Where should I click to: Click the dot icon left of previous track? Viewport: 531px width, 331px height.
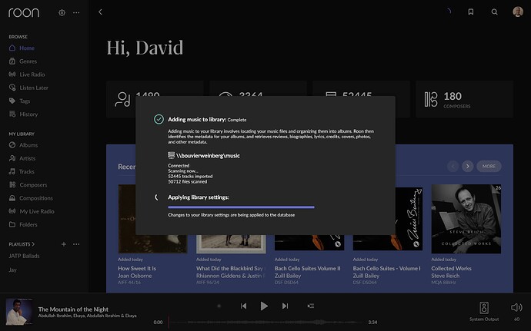coord(219,306)
